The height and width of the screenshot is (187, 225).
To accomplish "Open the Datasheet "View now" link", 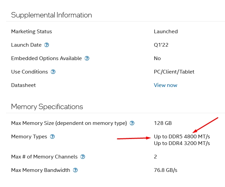I will click(x=165, y=85).
